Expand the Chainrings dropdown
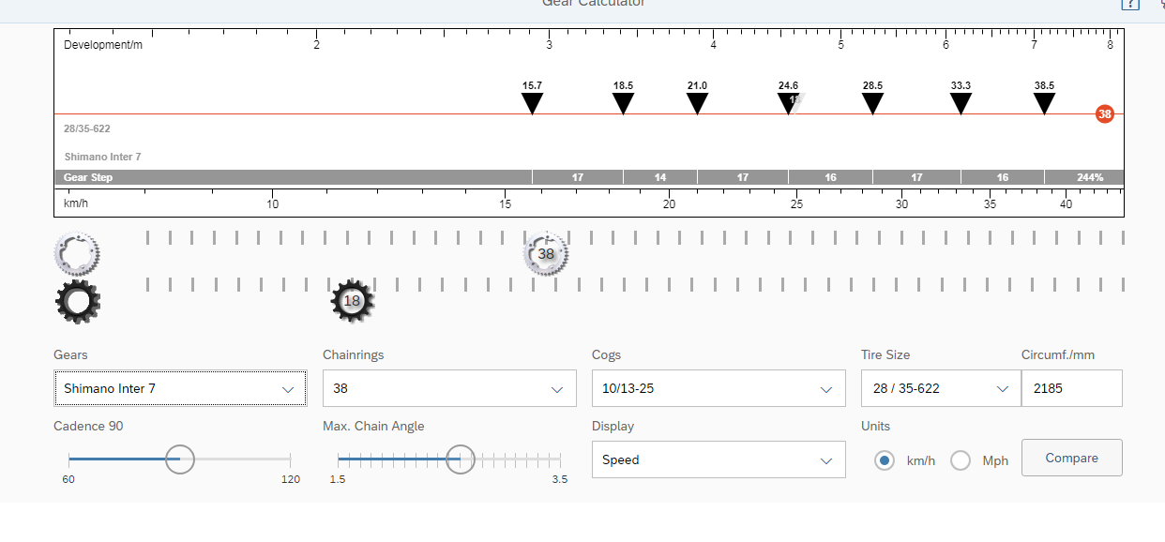1165x542 pixels. (449, 388)
